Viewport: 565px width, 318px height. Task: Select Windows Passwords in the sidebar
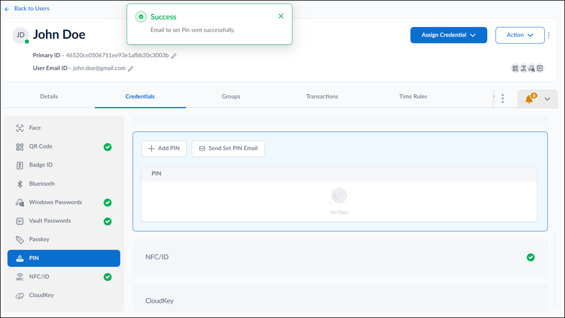(x=64, y=202)
